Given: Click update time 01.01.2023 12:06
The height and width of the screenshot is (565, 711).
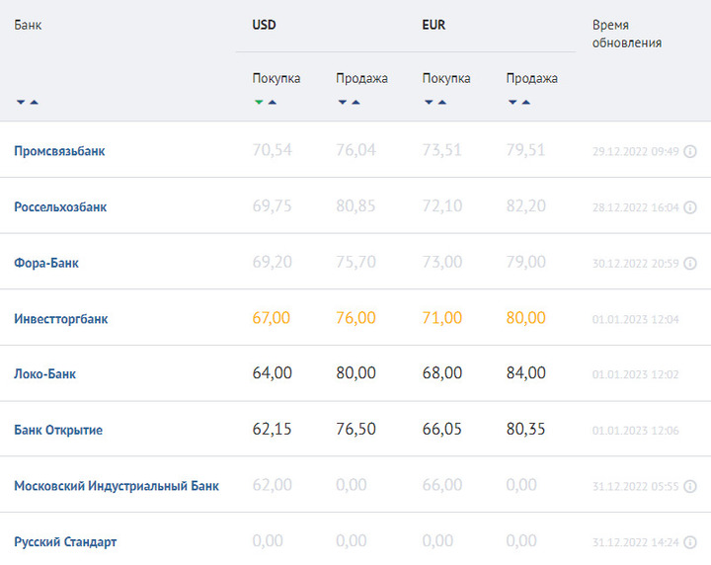Looking at the screenshot, I should pos(635,431).
